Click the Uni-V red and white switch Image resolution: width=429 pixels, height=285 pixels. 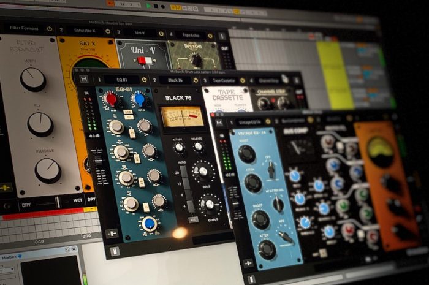144,61
